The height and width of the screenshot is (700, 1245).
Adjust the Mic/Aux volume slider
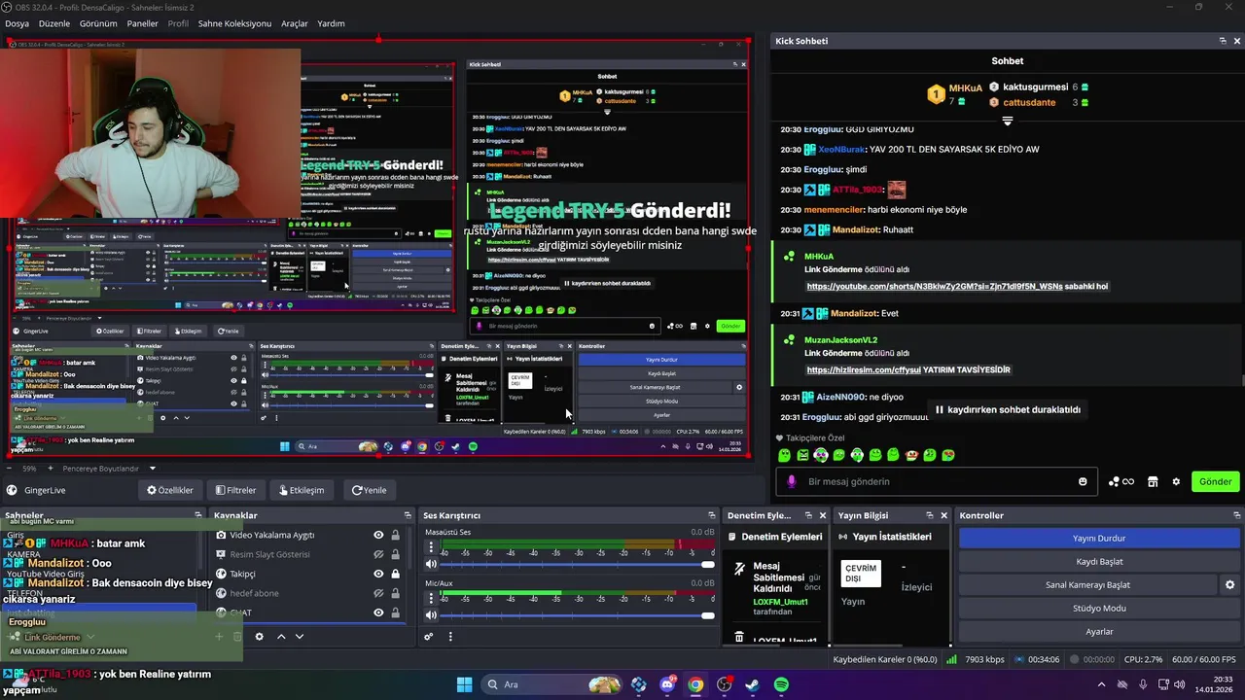(x=578, y=614)
